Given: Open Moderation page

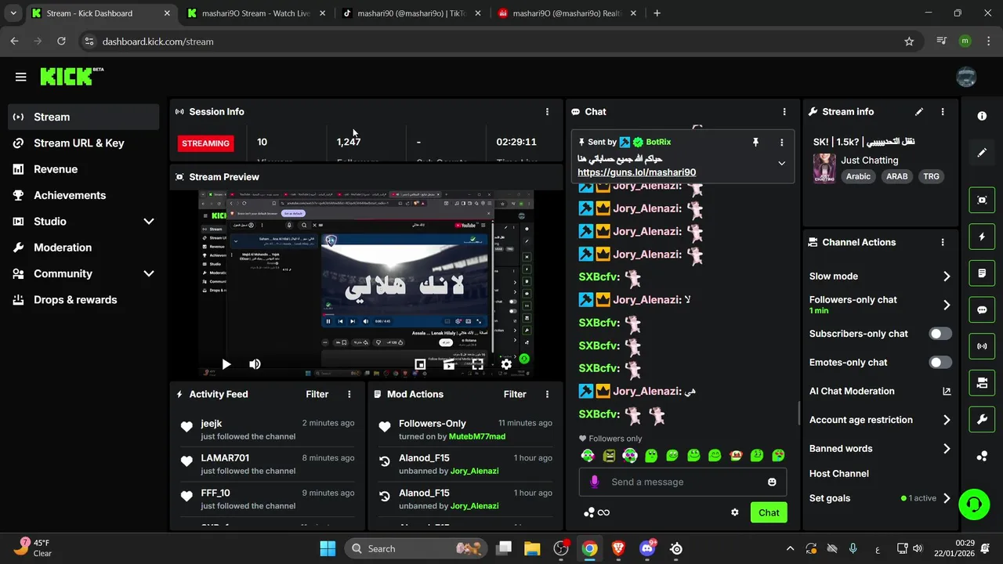Looking at the screenshot, I should [x=84, y=248].
